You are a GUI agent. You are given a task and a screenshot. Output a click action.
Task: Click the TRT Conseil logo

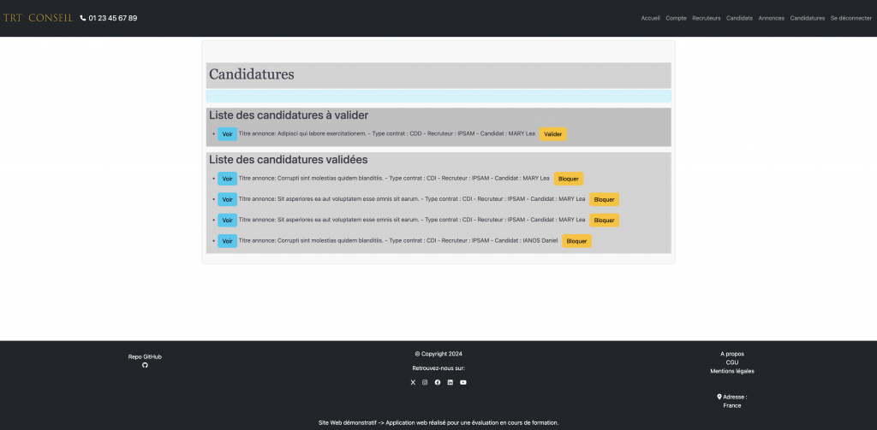point(38,18)
